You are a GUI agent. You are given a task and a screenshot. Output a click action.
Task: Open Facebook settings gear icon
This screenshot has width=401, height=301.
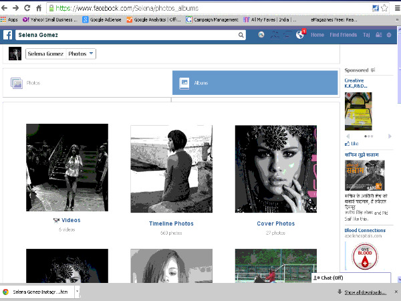[390, 34]
